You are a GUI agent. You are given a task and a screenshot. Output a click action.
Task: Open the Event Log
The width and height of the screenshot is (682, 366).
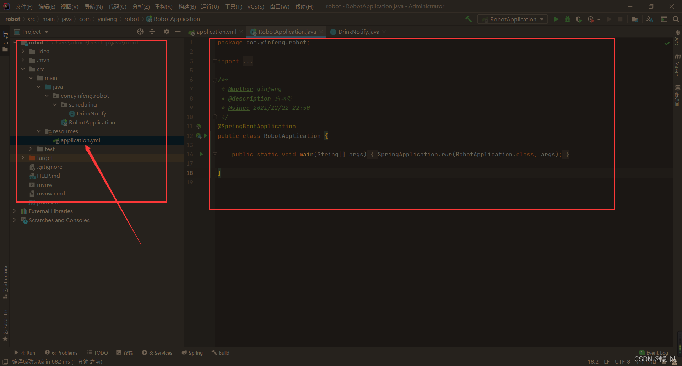654,353
